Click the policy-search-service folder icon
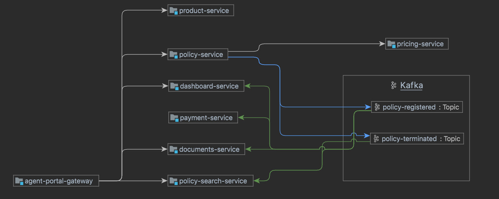Viewport: 499px width, 199px height. (x=174, y=181)
